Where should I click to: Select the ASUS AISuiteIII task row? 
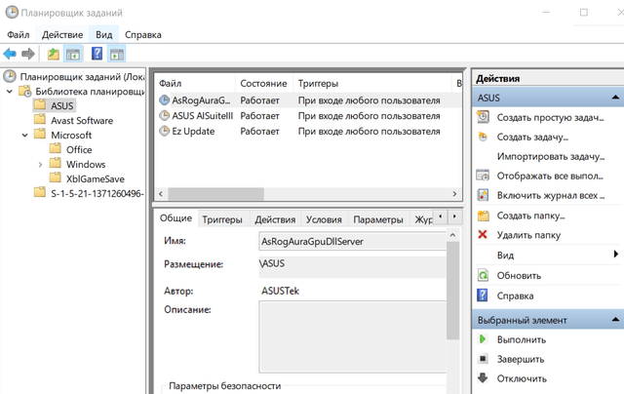click(x=308, y=116)
